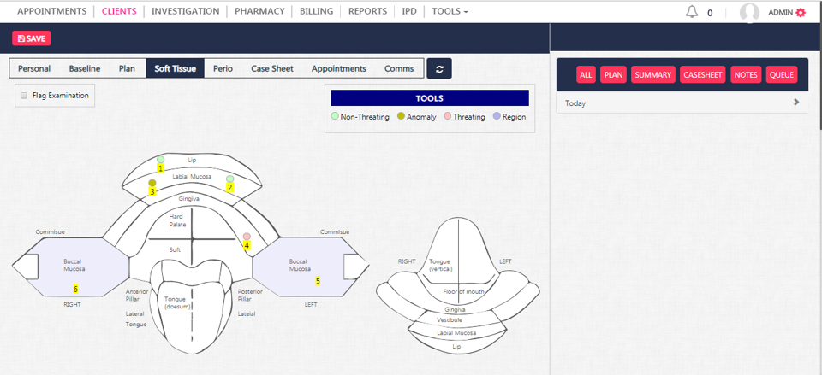Click the left Buccal Mucosa region
The image size is (822, 375).
click(x=299, y=264)
